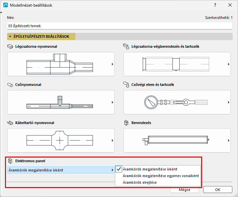Click the Mégse cancel button
Viewport: 238px width, 197px height.
coord(185,190)
